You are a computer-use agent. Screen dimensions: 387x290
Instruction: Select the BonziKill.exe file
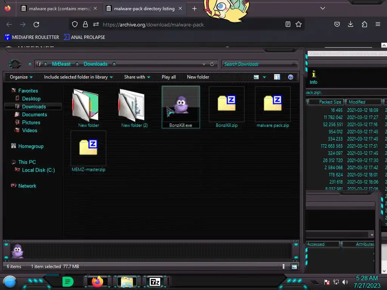[181, 107]
